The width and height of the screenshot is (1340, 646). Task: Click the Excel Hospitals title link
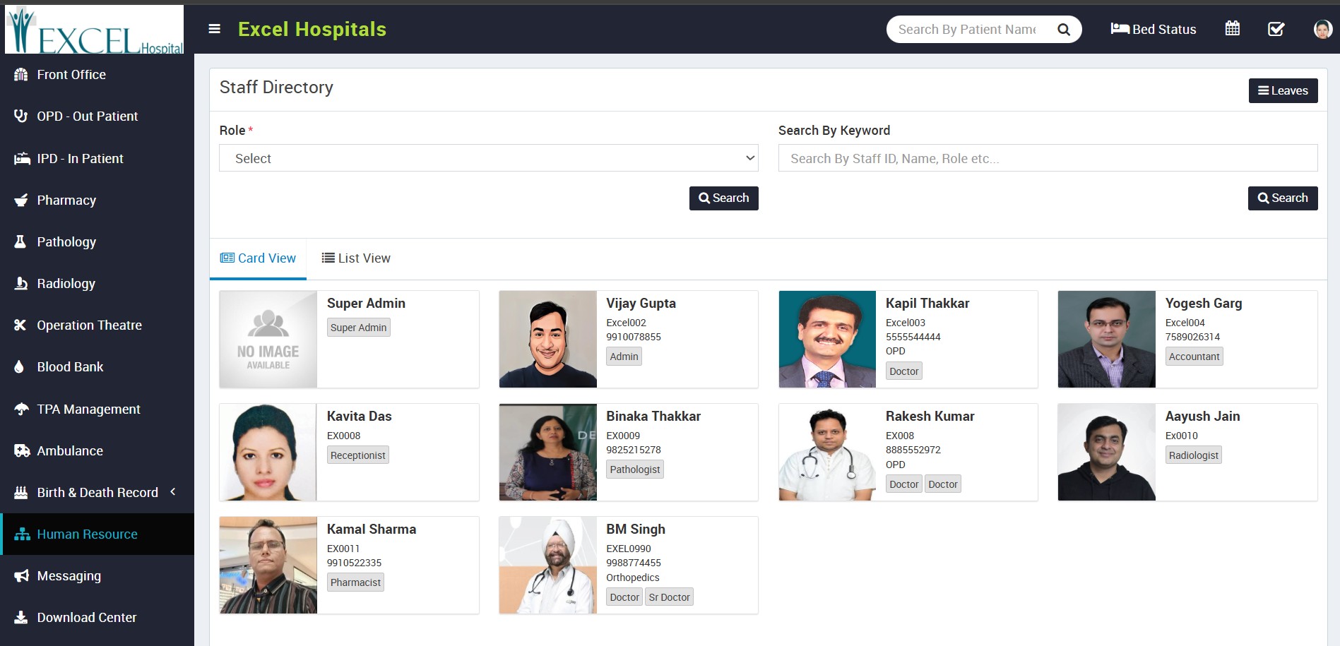[x=312, y=29]
